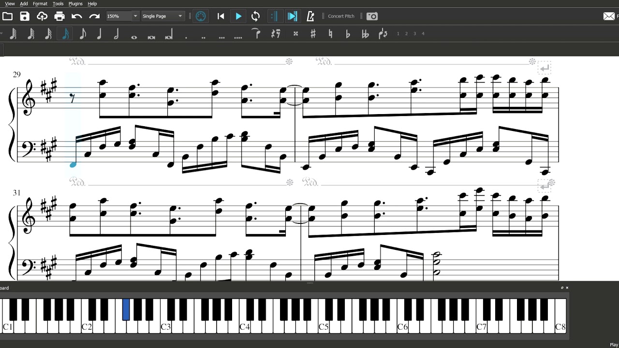This screenshot has width=619, height=348.
Task: Select the 64th note duration
Action: (31, 34)
